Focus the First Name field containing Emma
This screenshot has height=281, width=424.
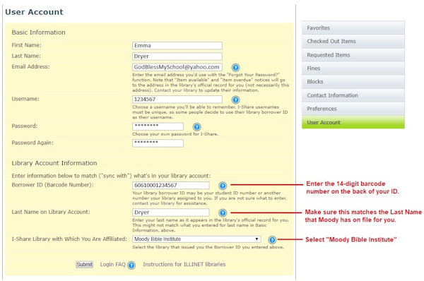[x=177, y=45]
